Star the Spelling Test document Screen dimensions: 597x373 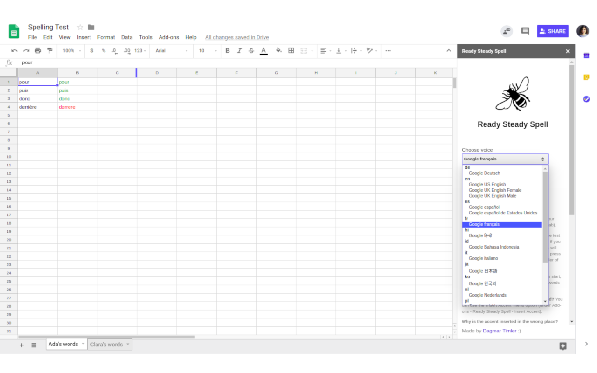[x=80, y=27]
